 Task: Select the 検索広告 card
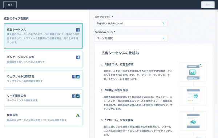pos(43,117)
